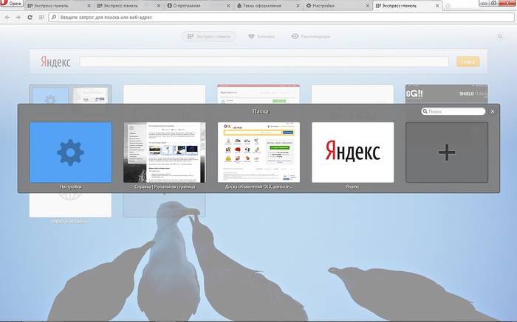Open the GG!! Shield background tile

point(447,94)
